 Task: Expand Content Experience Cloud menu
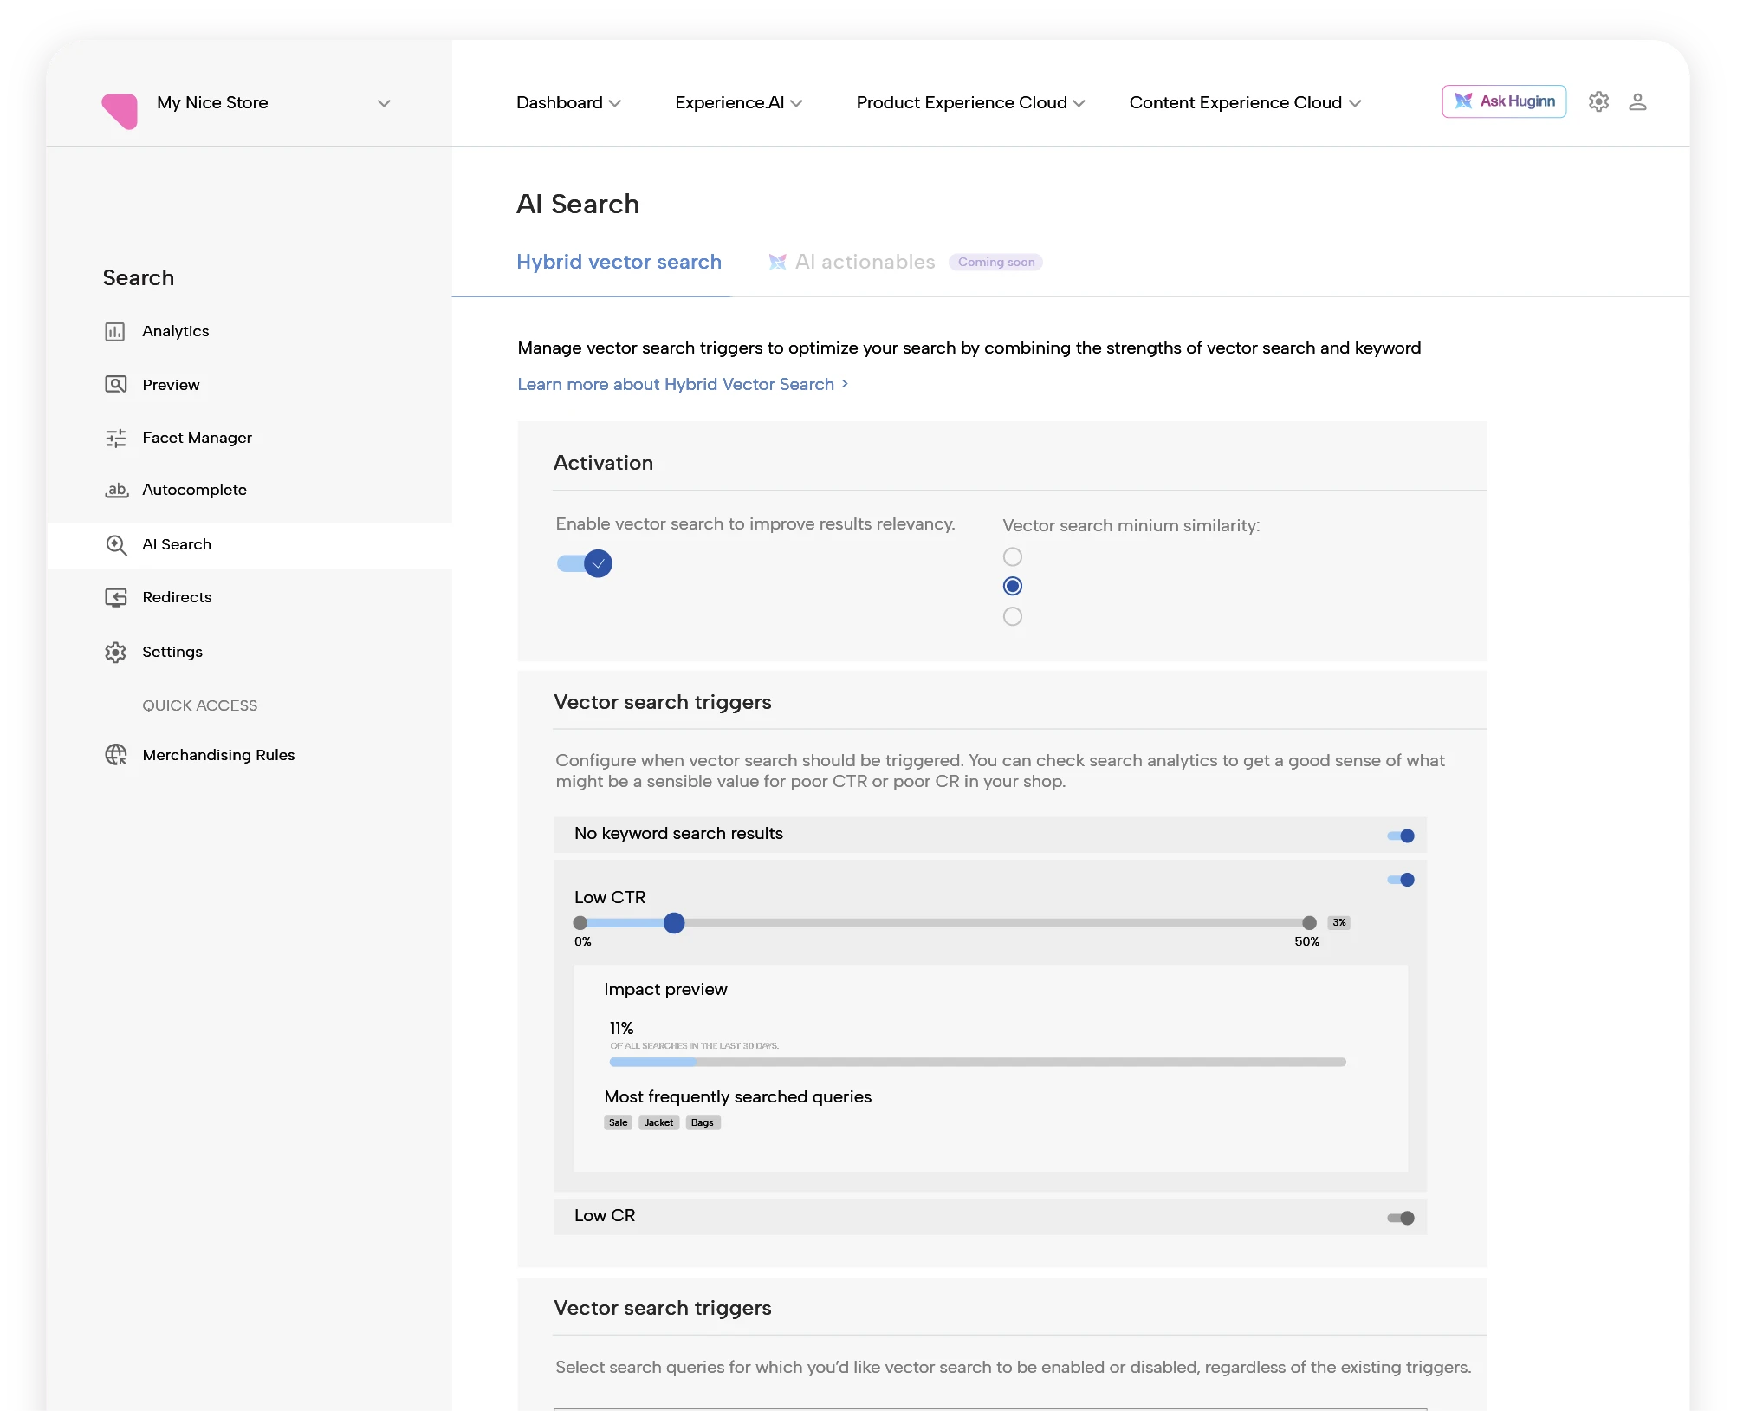[1245, 103]
